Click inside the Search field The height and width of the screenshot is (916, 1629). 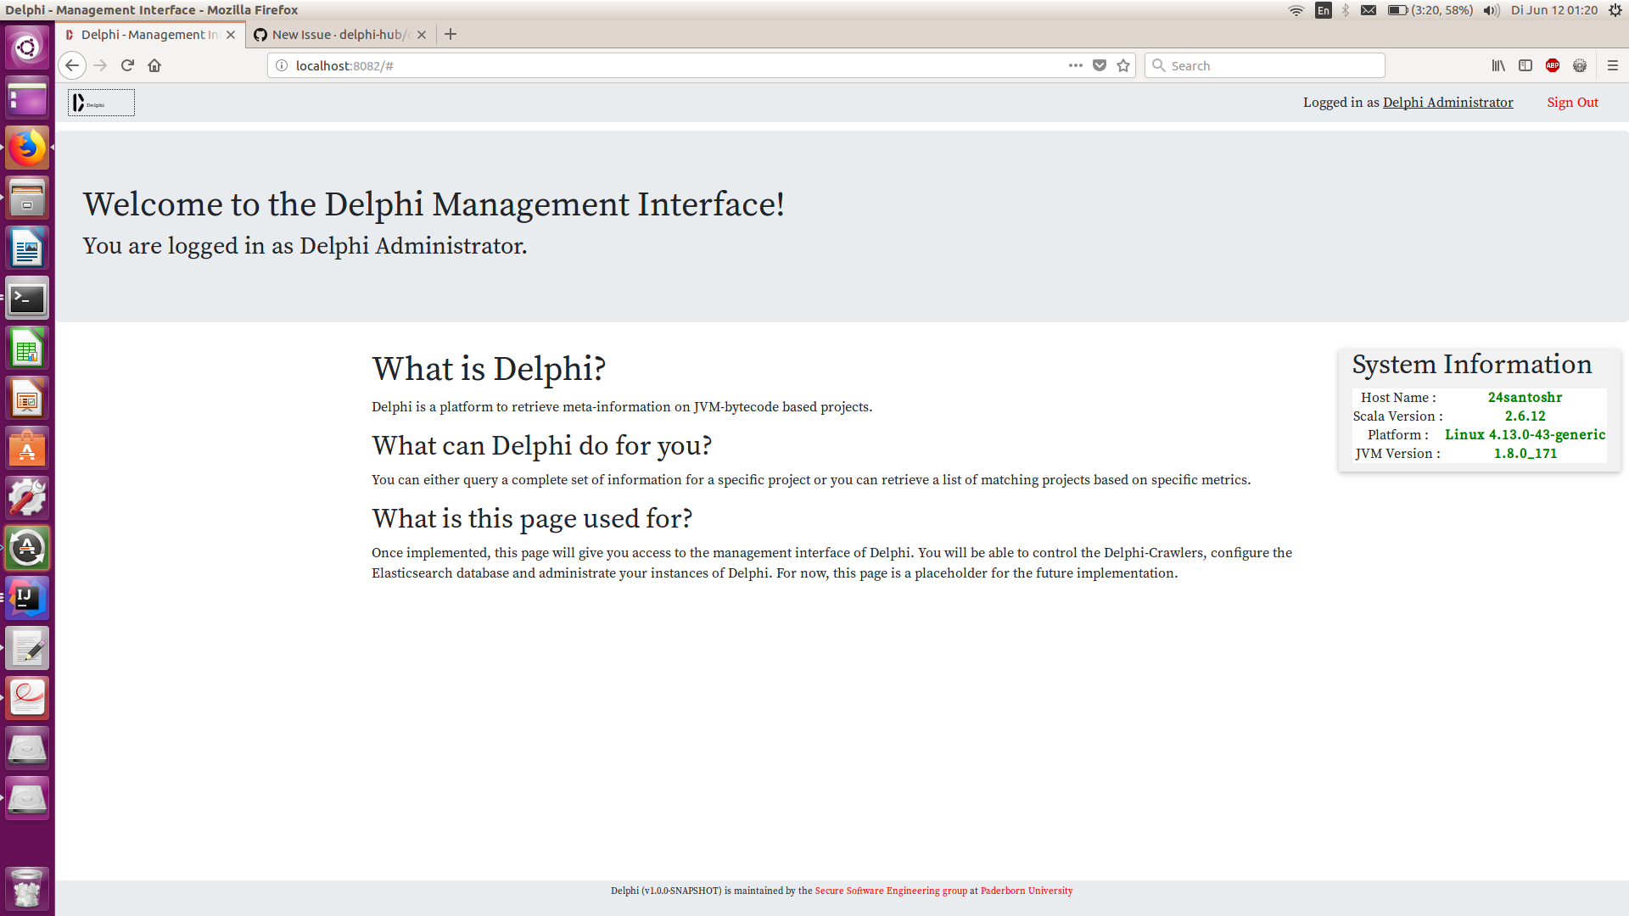pos(1264,65)
